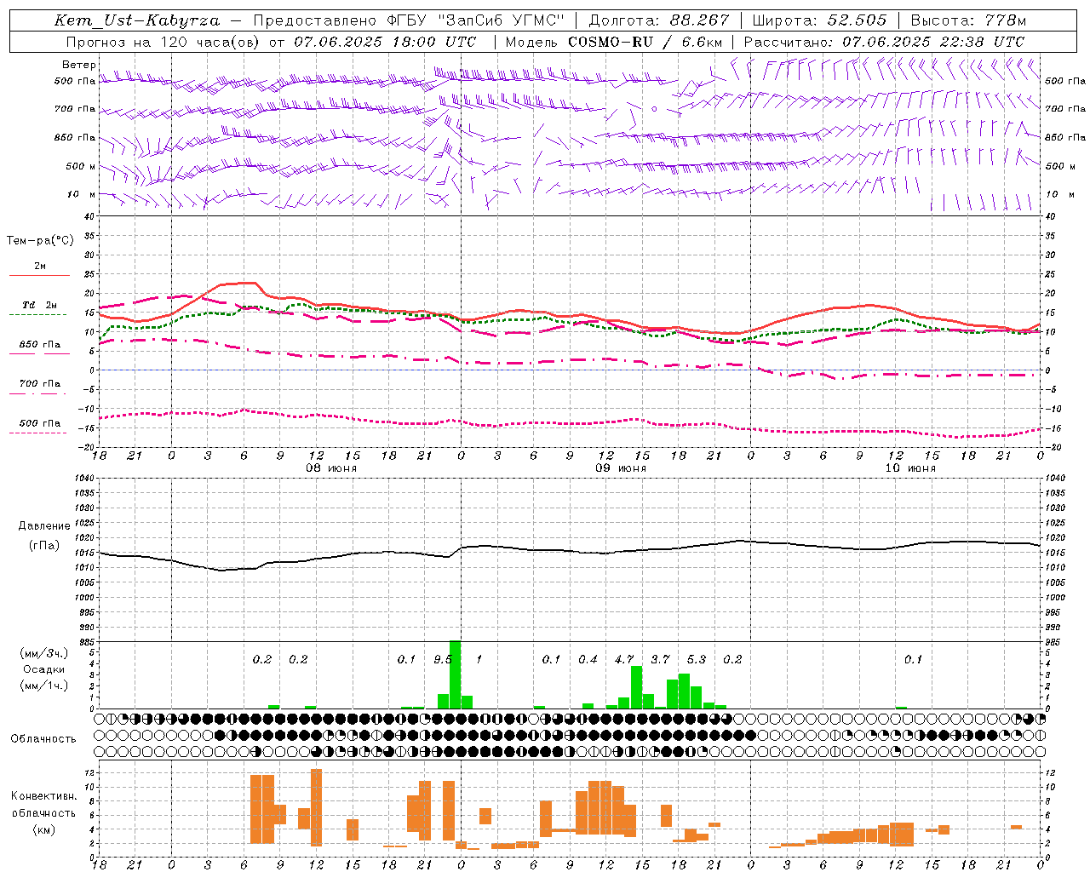The image size is (1090, 872).
Task: Select the longitude value 88.267
Action: coord(697,20)
